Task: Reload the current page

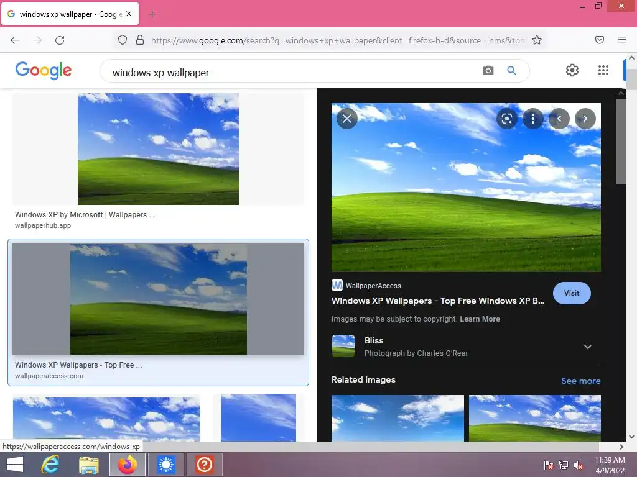Action: [60, 40]
